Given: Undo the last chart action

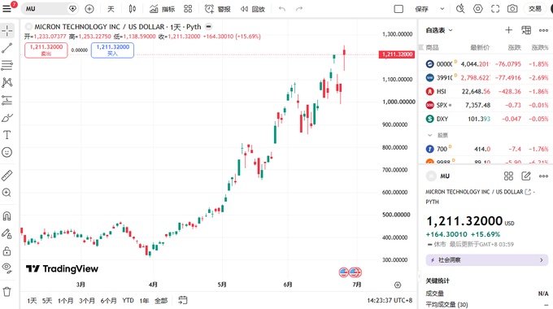Looking at the screenshot, I should tap(282, 9).
